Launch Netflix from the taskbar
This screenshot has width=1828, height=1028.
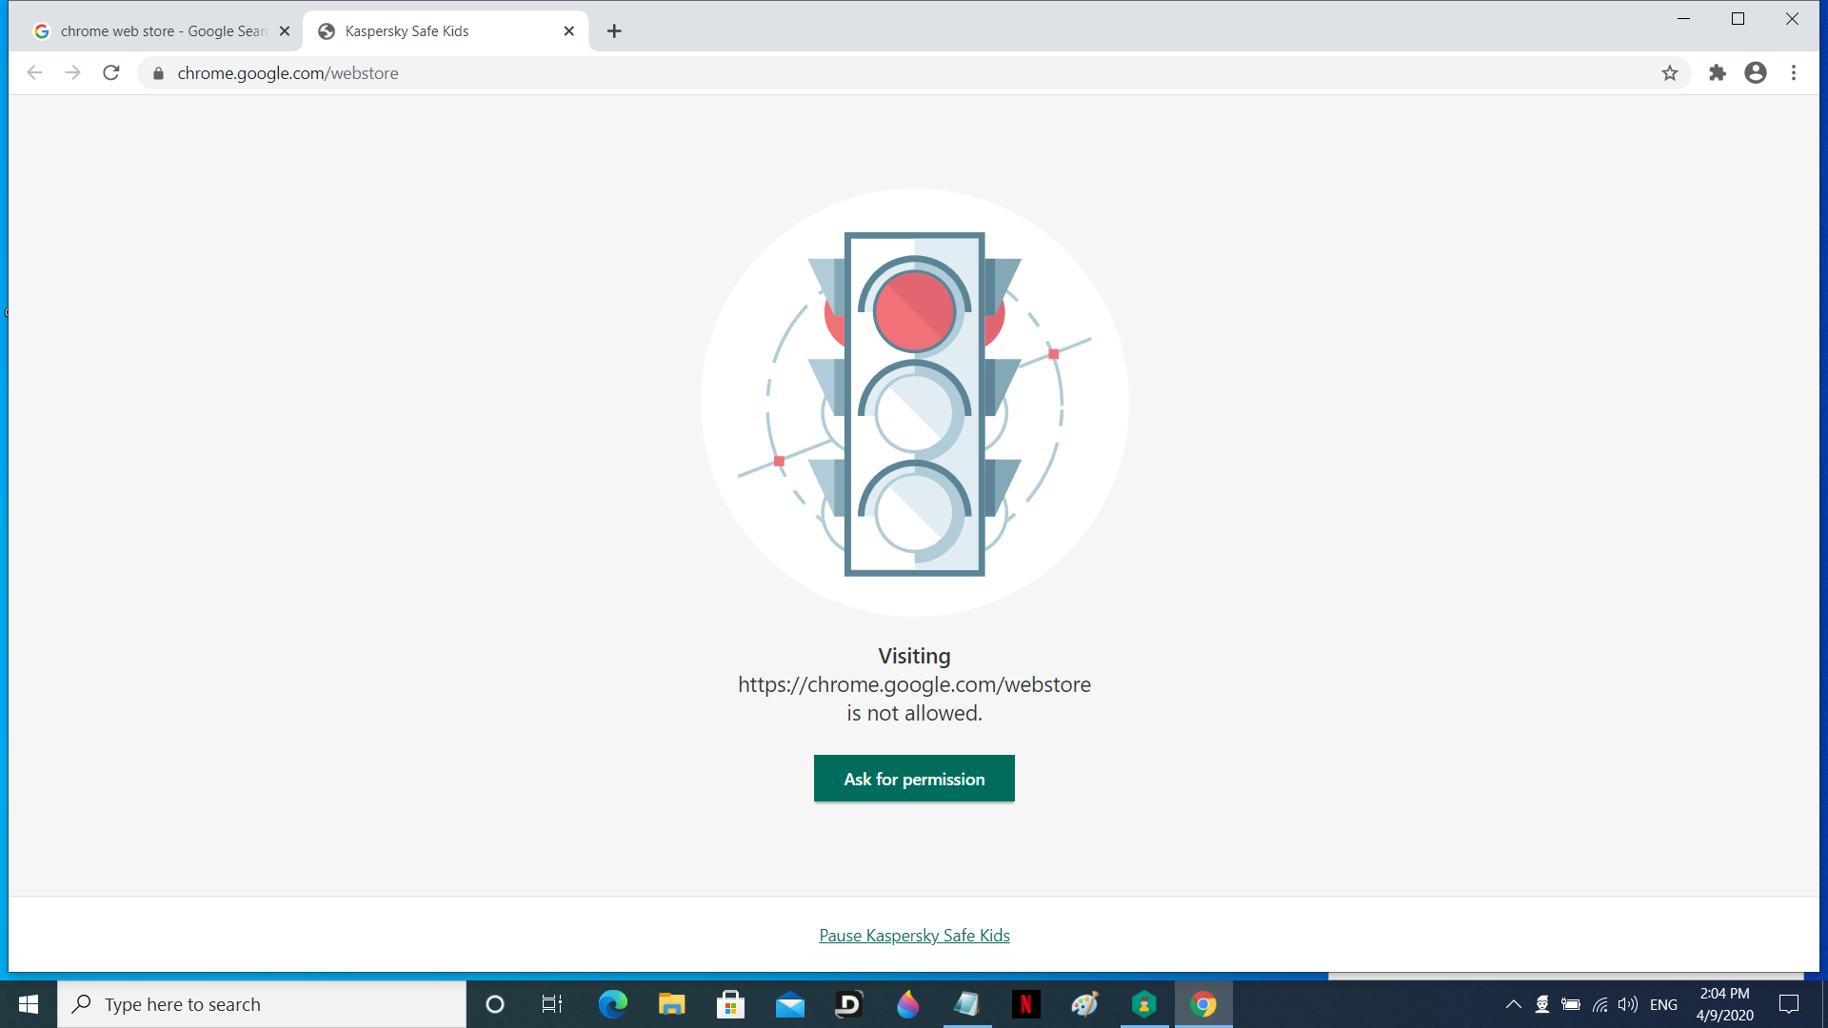(1025, 1004)
